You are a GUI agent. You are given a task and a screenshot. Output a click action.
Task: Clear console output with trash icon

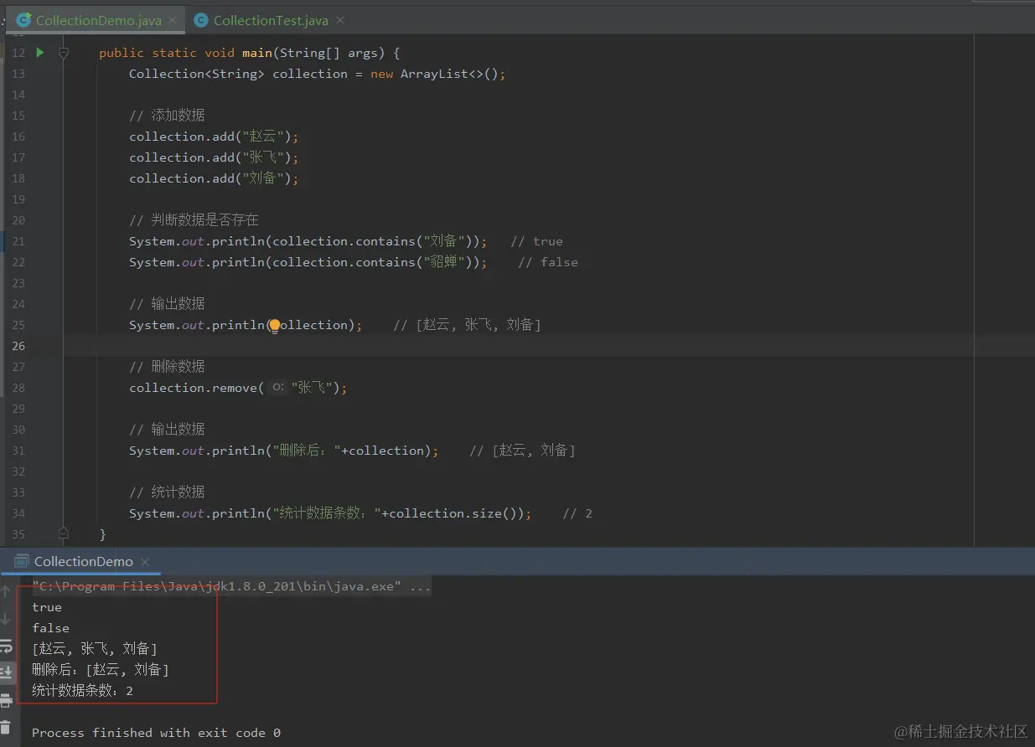[x=6, y=728]
